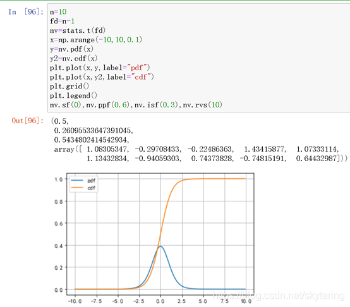
Task: Click y-axis tick label 0.6
Action: pyautogui.click(x=59, y=224)
